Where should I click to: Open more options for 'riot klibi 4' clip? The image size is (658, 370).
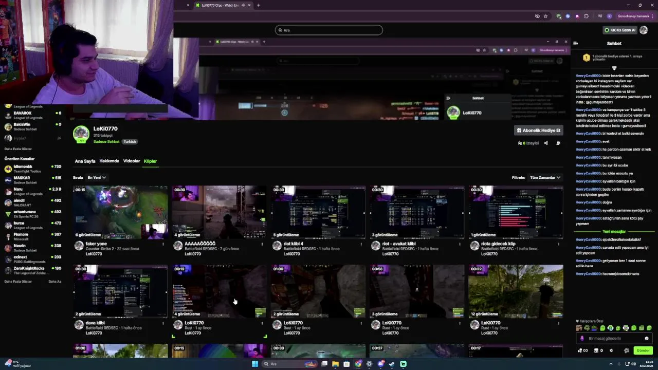pos(361,244)
